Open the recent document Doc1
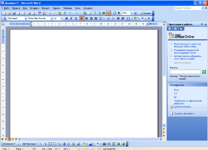Viewport: 208px width, 150px height. (176, 90)
